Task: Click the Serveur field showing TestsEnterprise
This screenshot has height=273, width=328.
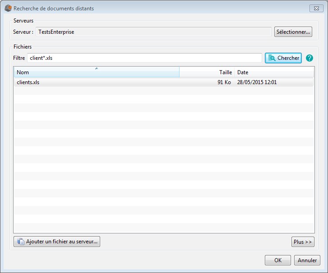Action: coord(153,32)
